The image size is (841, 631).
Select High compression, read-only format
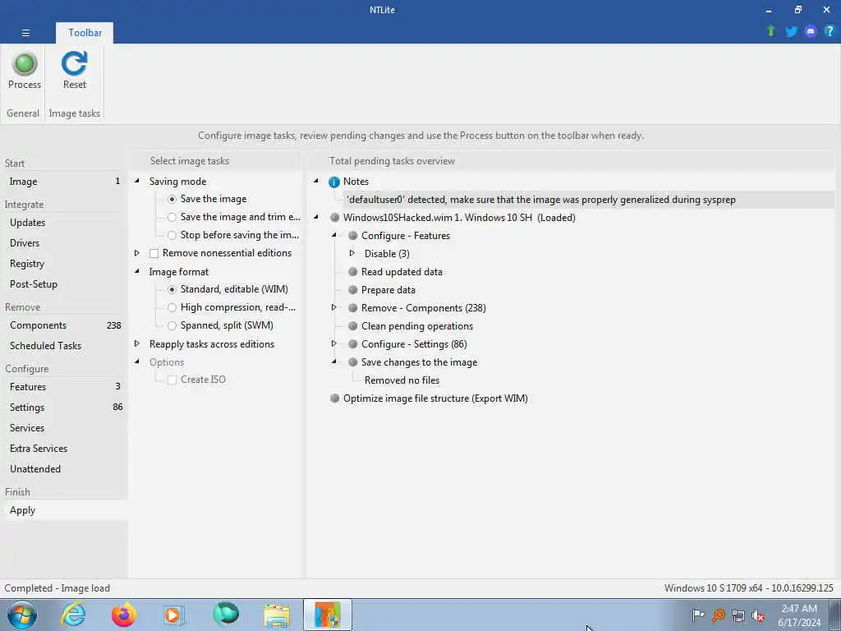tap(172, 307)
